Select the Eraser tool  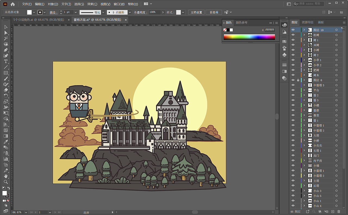click(x=6, y=90)
